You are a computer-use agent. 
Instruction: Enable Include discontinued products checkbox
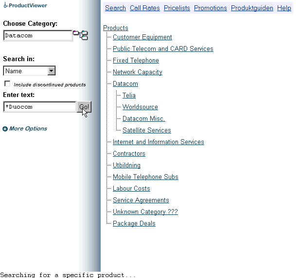[7, 83]
